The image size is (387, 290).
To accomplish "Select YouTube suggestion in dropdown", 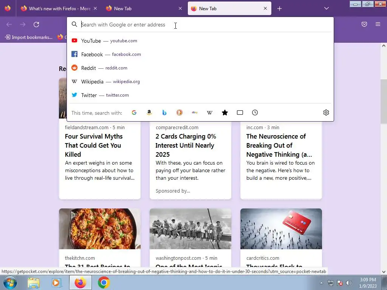I will pos(200,41).
